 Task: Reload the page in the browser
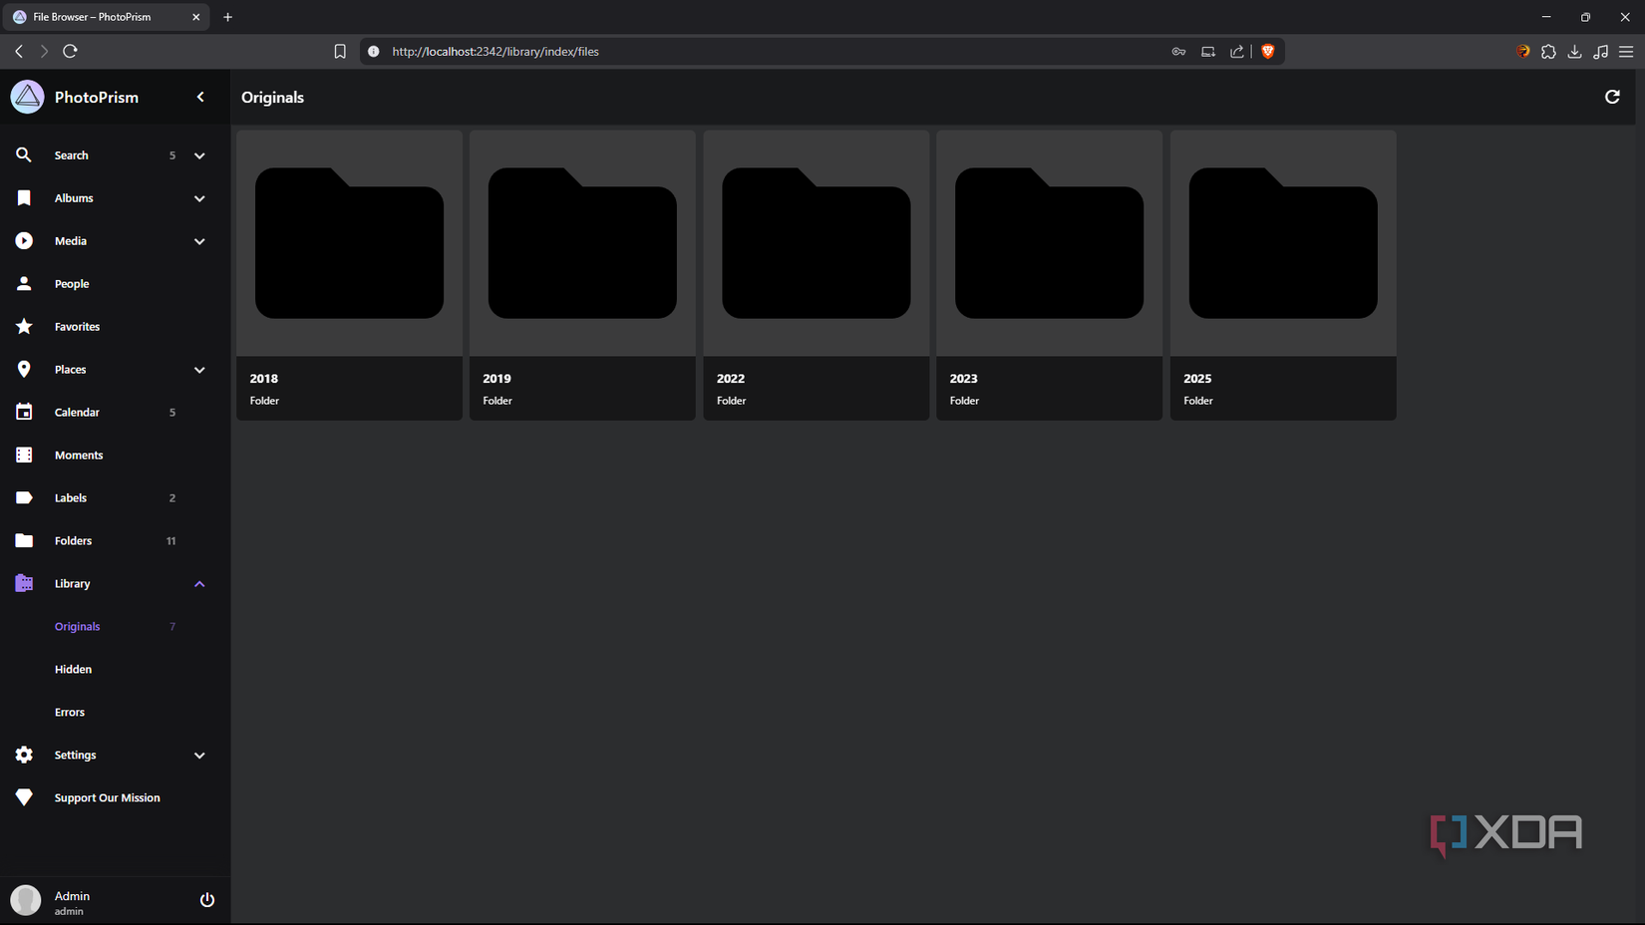[x=70, y=51]
